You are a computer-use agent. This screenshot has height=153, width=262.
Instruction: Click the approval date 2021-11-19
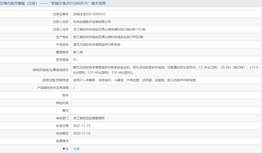click(x=82, y=126)
